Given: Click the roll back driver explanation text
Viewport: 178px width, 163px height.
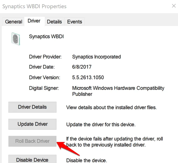Looking at the screenshot, I should [x=115, y=142].
